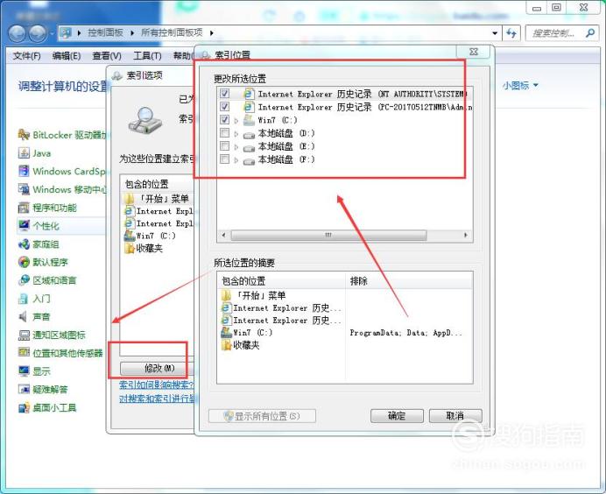Expand the 本地磁盘 (D:) tree node

(236, 134)
